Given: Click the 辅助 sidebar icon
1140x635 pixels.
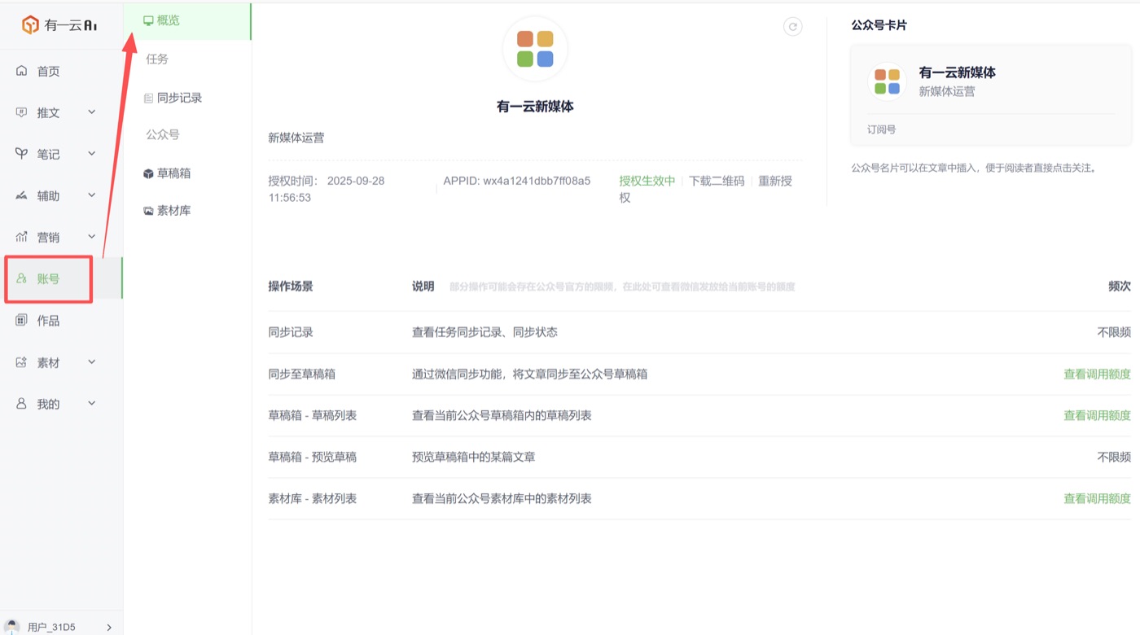Looking at the screenshot, I should point(22,195).
